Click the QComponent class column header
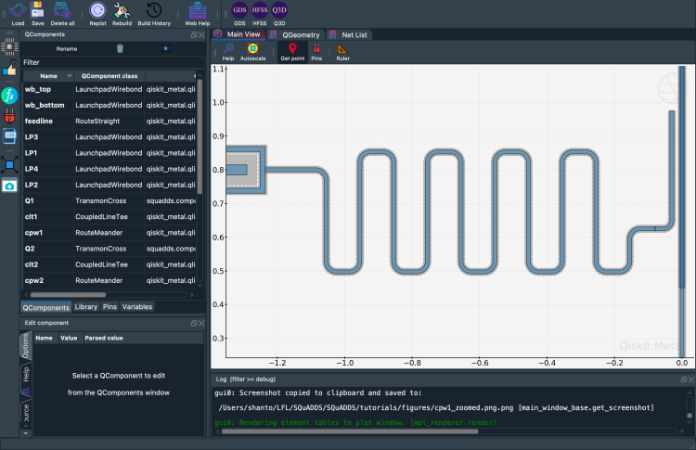Viewport: 696px width, 450px height. tap(110, 76)
